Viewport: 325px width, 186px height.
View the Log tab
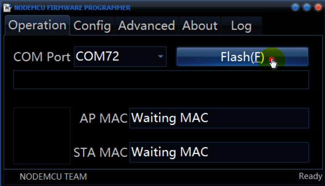[x=241, y=26]
